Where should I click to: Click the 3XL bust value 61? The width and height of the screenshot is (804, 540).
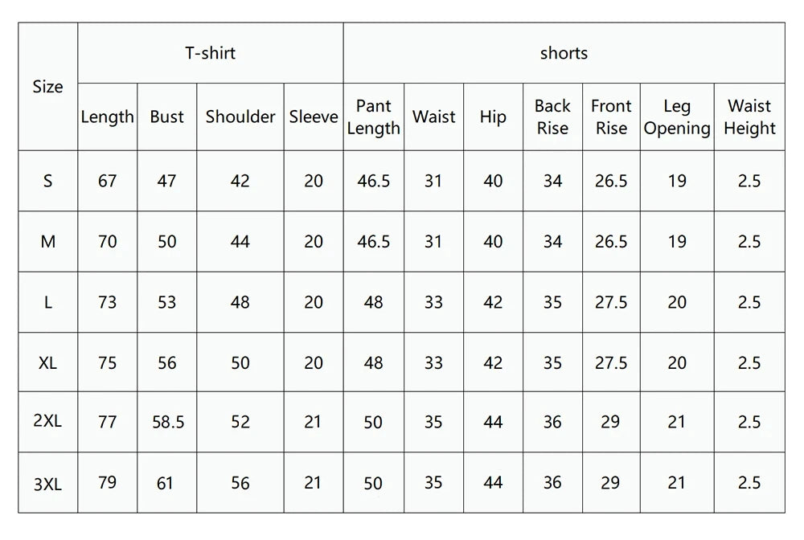tap(166, 483)
